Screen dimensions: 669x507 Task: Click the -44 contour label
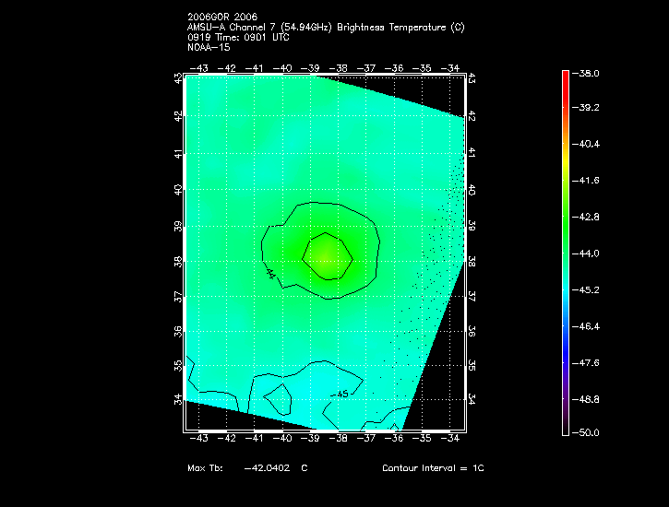click(269, 274)
